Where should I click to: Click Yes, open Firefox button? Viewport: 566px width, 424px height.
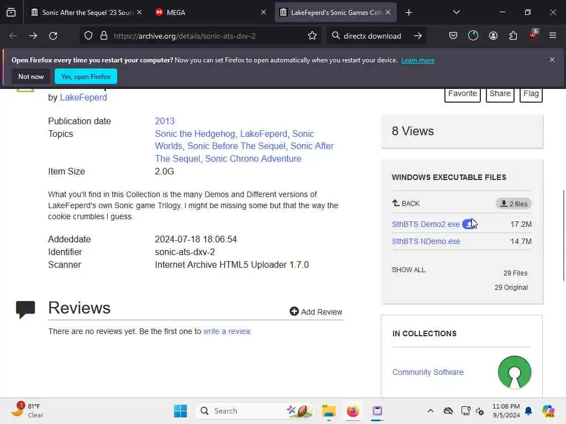tap(86, 76)
